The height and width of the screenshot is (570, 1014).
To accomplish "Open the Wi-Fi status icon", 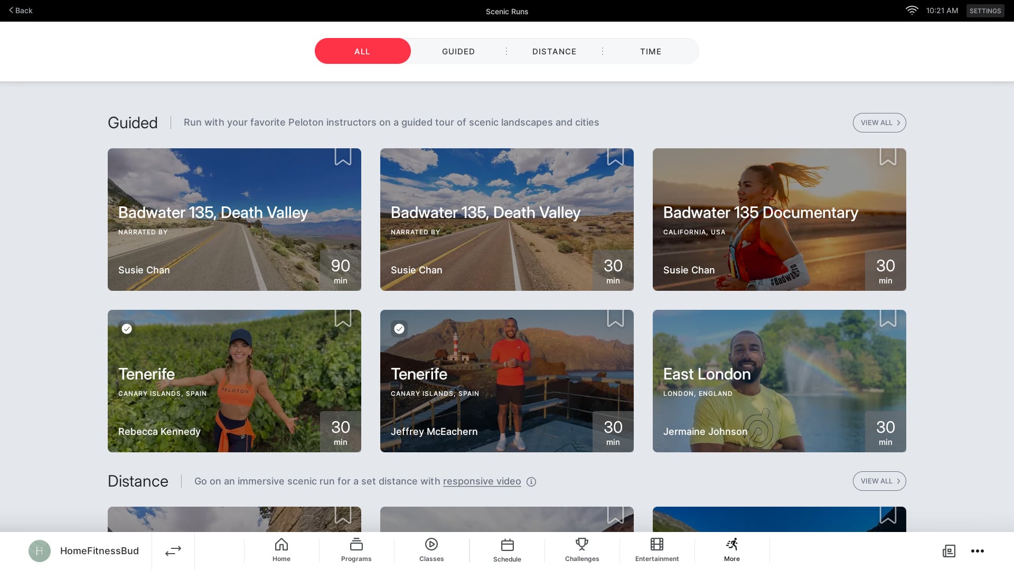I will point(912,11).
